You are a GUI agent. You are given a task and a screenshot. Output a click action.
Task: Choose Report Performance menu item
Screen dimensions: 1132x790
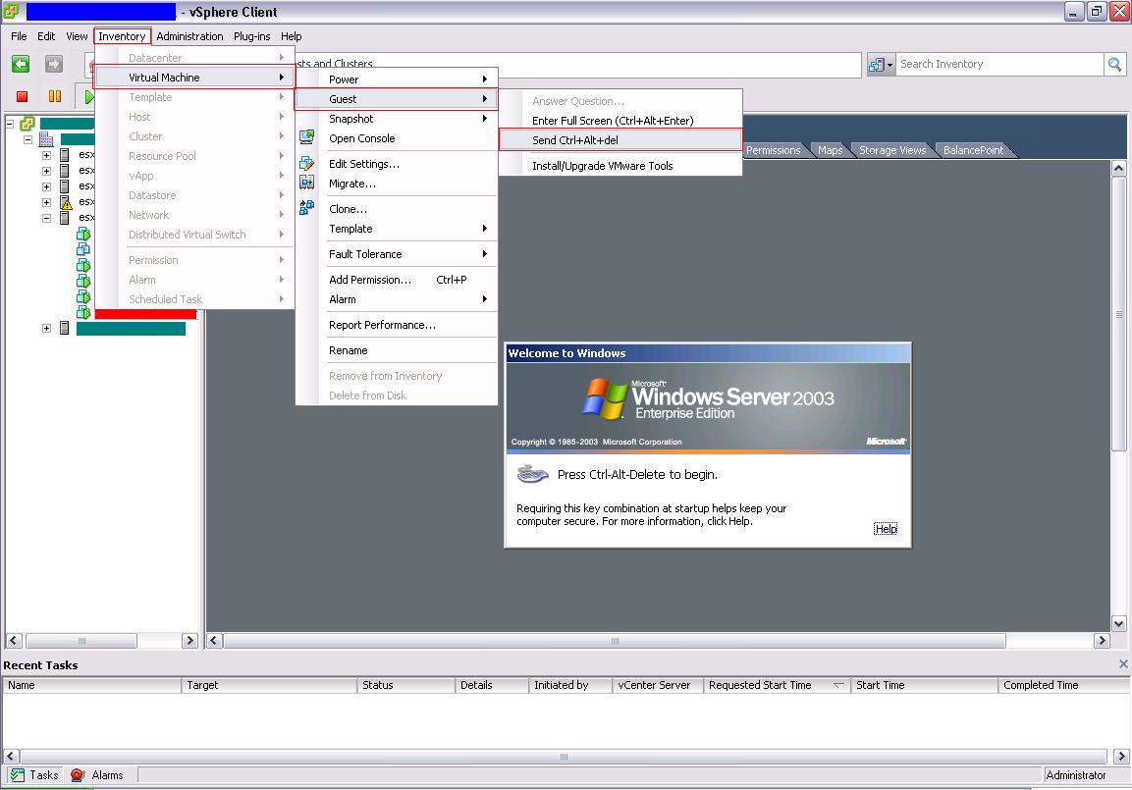[397, 325]
